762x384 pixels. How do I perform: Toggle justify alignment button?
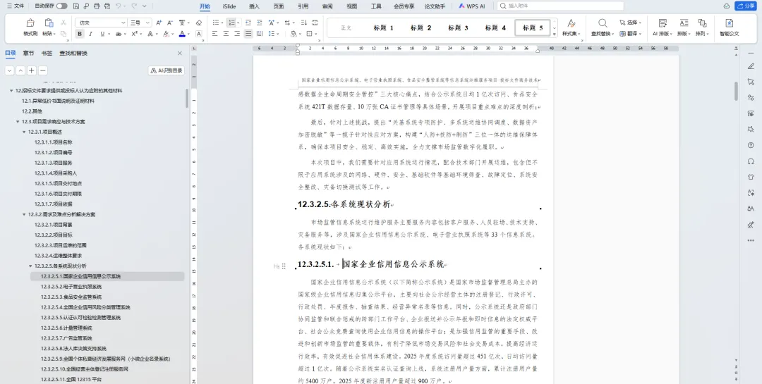click(x=248, y=34)
